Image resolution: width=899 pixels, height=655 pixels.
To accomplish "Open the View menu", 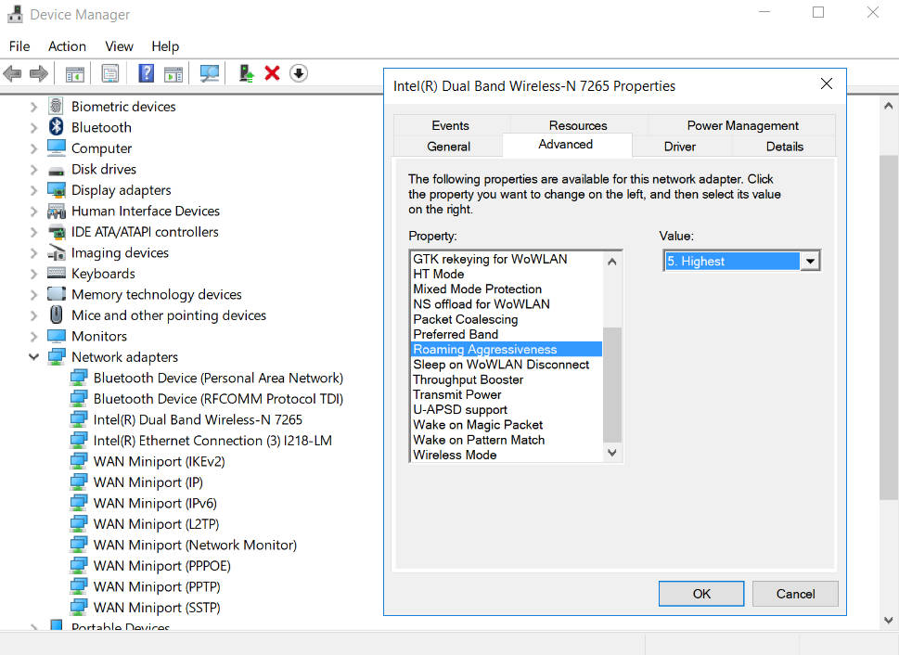I will click(120, 45).
